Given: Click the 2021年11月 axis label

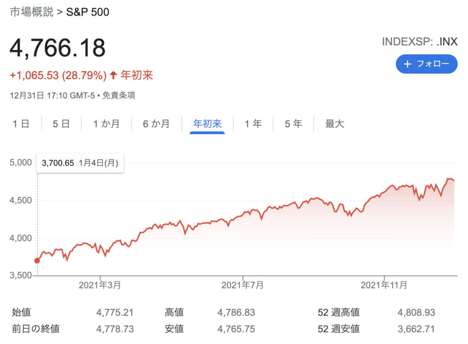Looking at the screenshot, I should pyautogui.click(x=384, y=285).
